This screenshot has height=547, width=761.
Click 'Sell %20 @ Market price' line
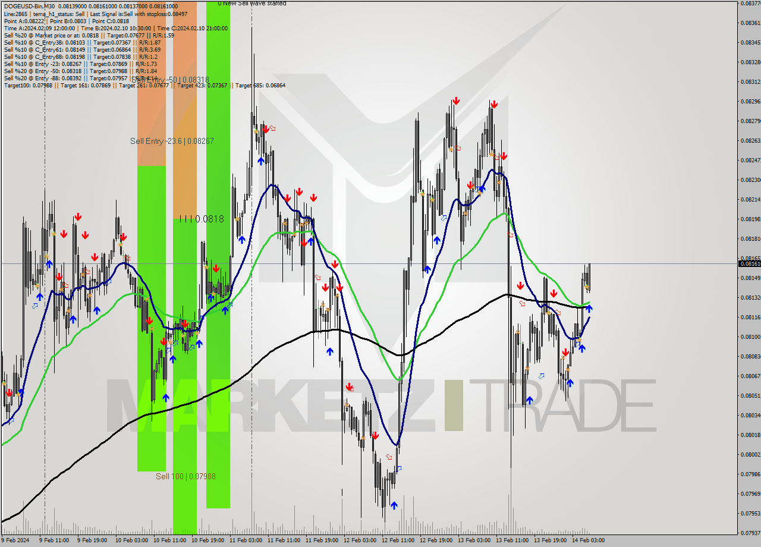(x=89, y=35)
